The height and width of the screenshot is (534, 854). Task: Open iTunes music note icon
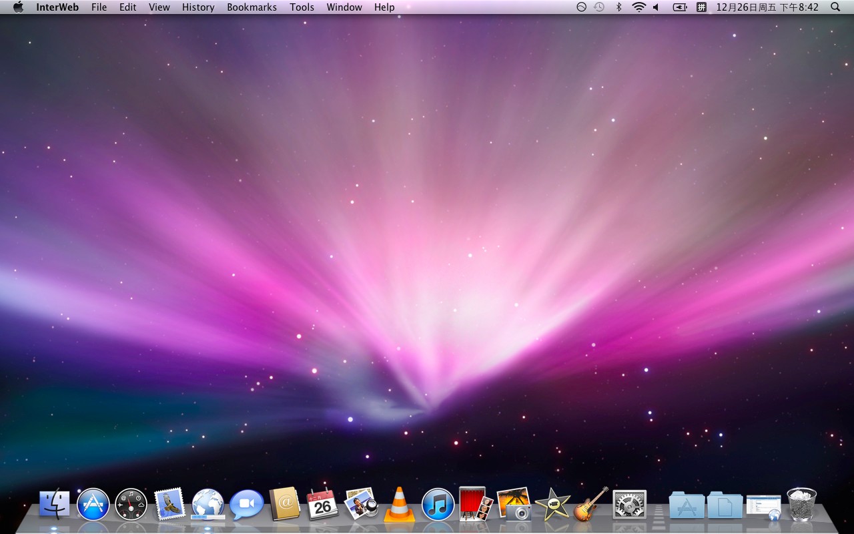[438, 505]
